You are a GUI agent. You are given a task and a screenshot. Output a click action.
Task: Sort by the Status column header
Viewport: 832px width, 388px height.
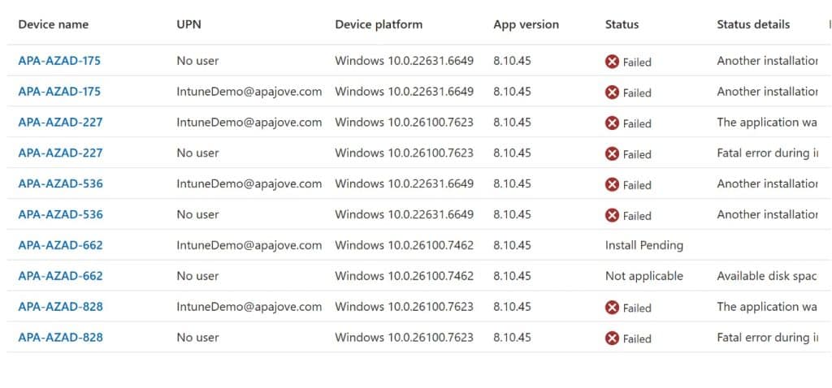coord(622,24)
